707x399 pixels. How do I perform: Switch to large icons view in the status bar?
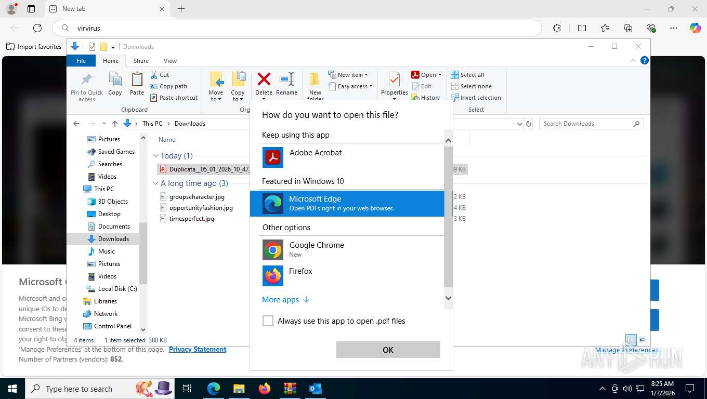click(643, 340)
